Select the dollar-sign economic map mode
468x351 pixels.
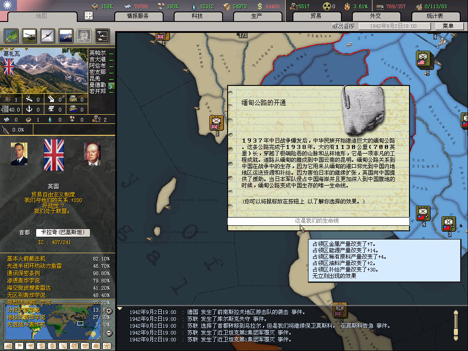[41, 346]
